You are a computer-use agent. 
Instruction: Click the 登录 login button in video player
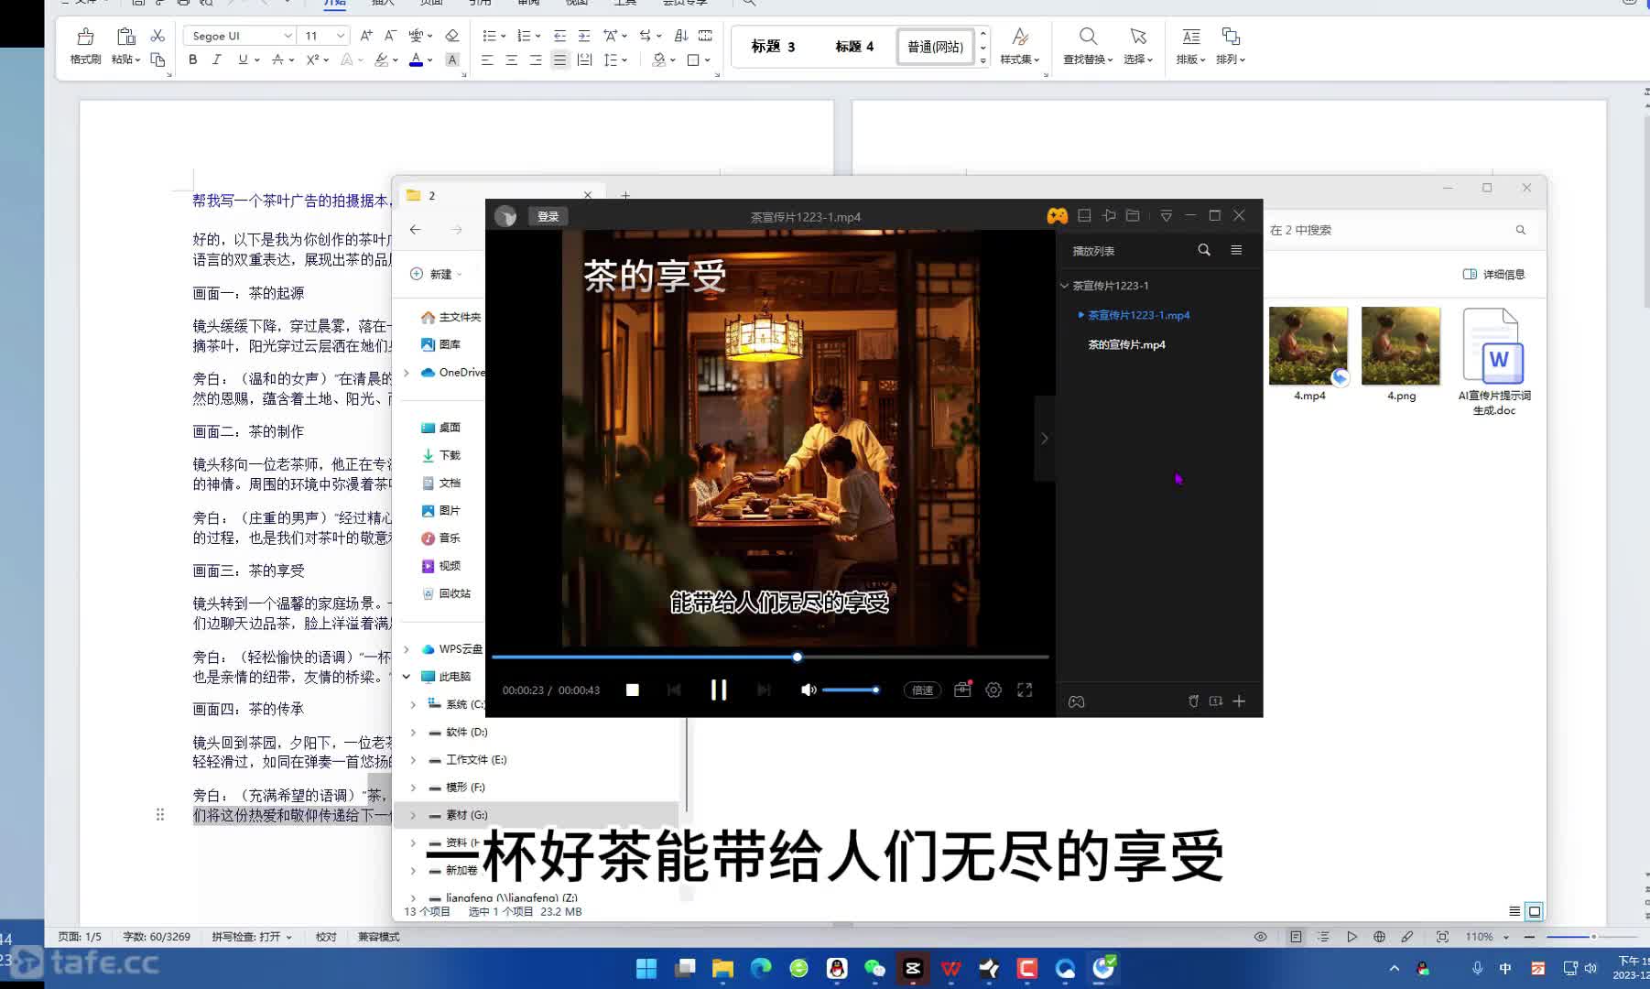[548, 216]
